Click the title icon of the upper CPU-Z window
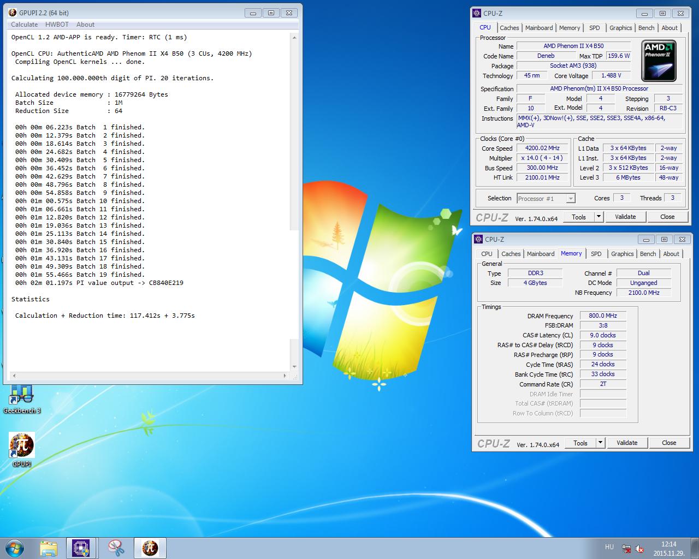This screenshot has height=559, width=699. 477,13
